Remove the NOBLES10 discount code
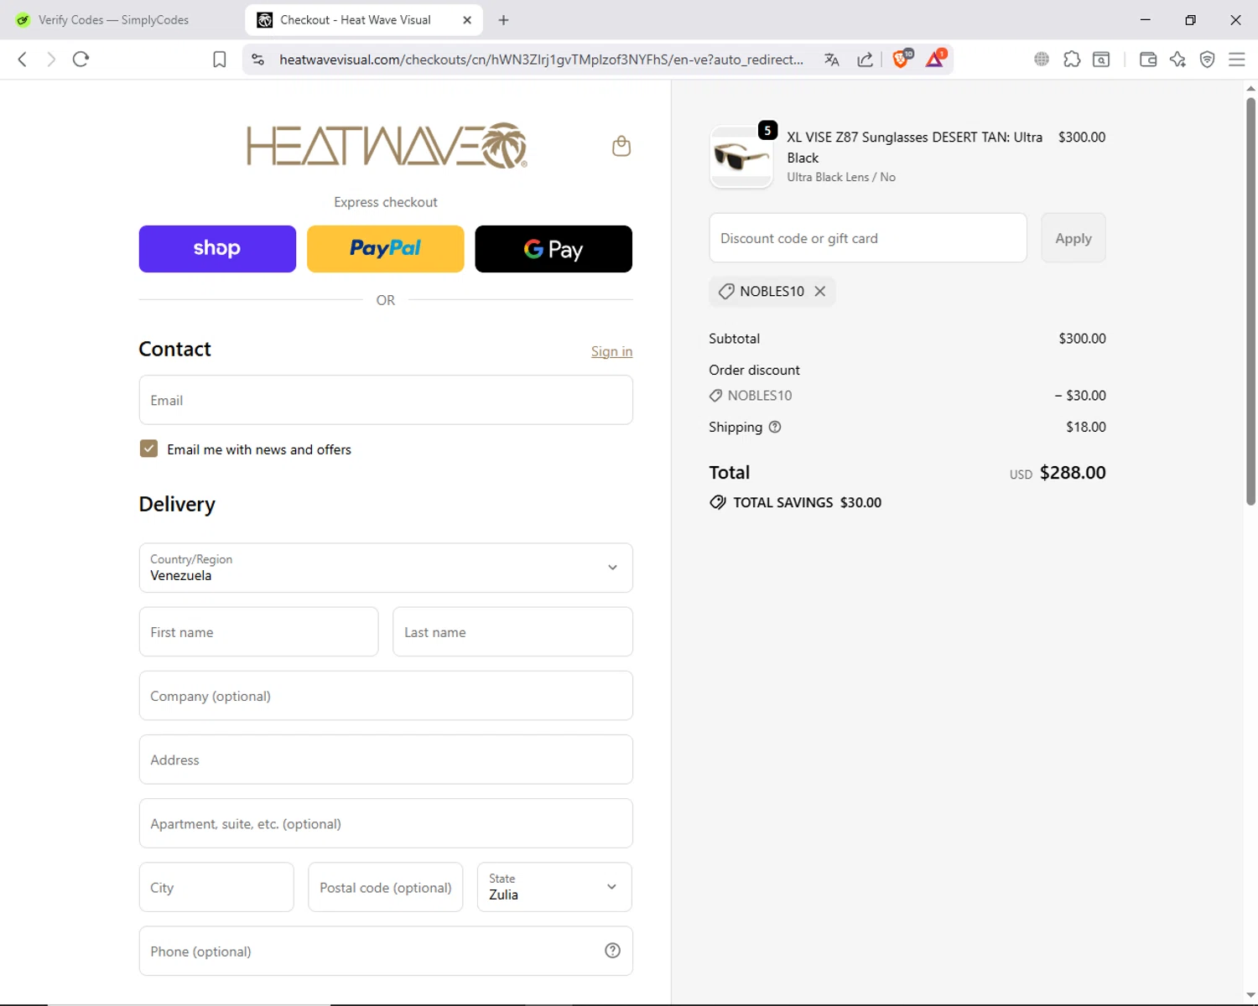 pos(820,291)
